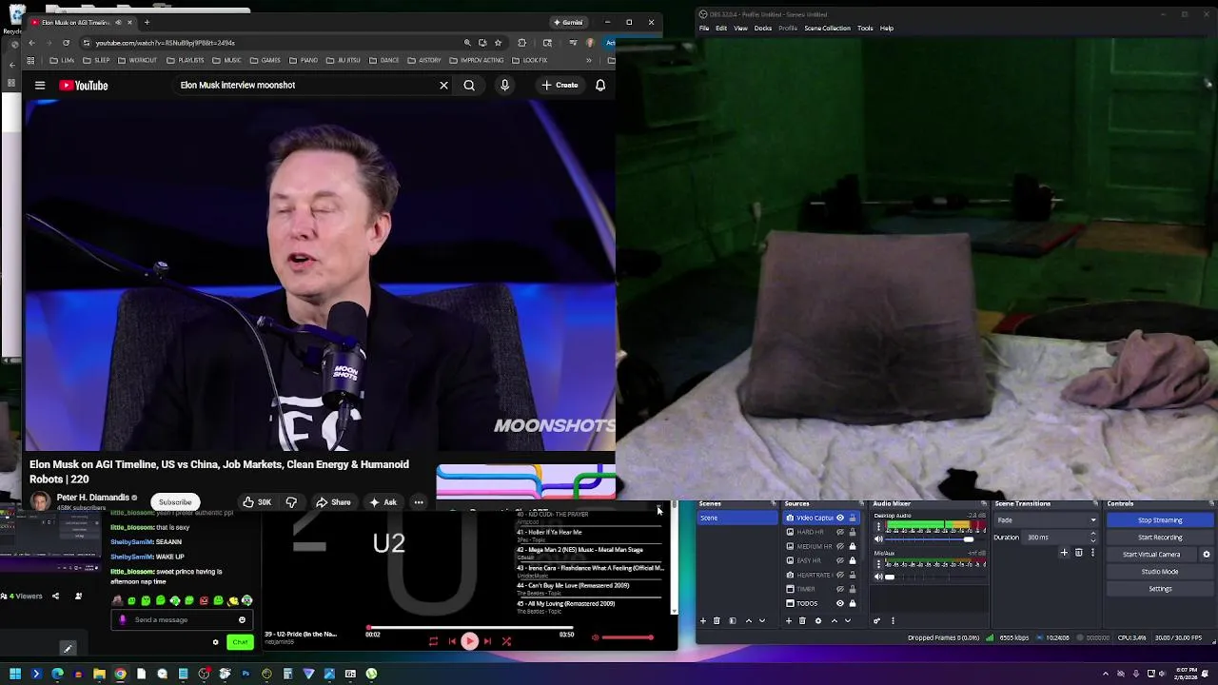
Task: Go to YouTube home via logo
Action: (x=84, y=86)
